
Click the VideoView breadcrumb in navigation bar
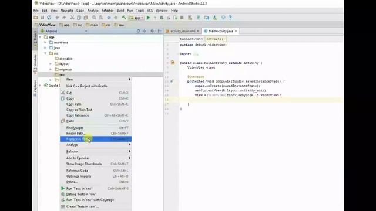(x=45, y=25)
